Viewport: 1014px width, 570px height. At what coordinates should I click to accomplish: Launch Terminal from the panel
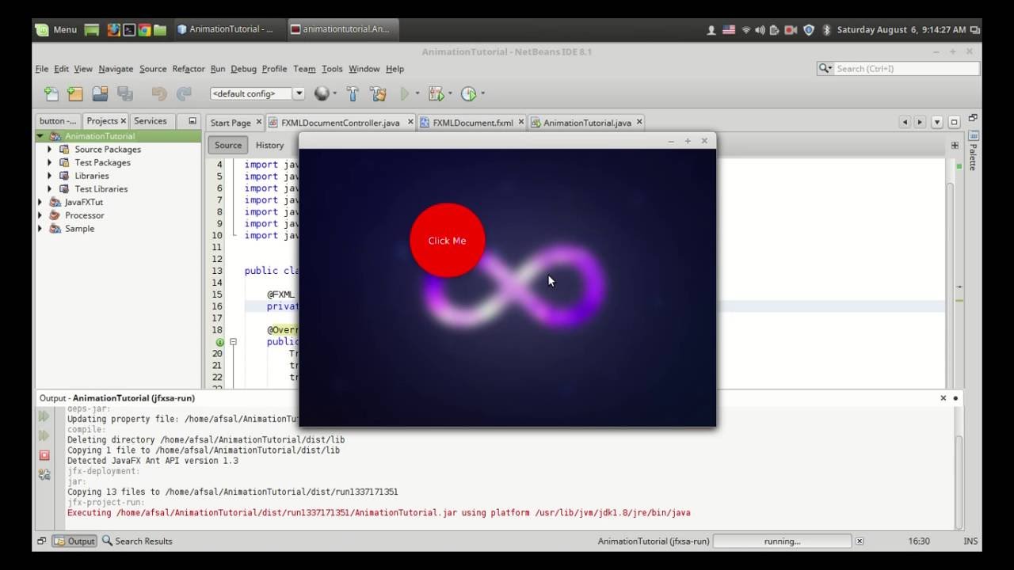[x=129, y=30]
